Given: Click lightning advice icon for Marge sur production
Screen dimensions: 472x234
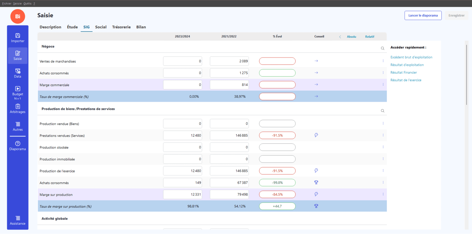Looking at the screenshot, I should pos(316,194).
